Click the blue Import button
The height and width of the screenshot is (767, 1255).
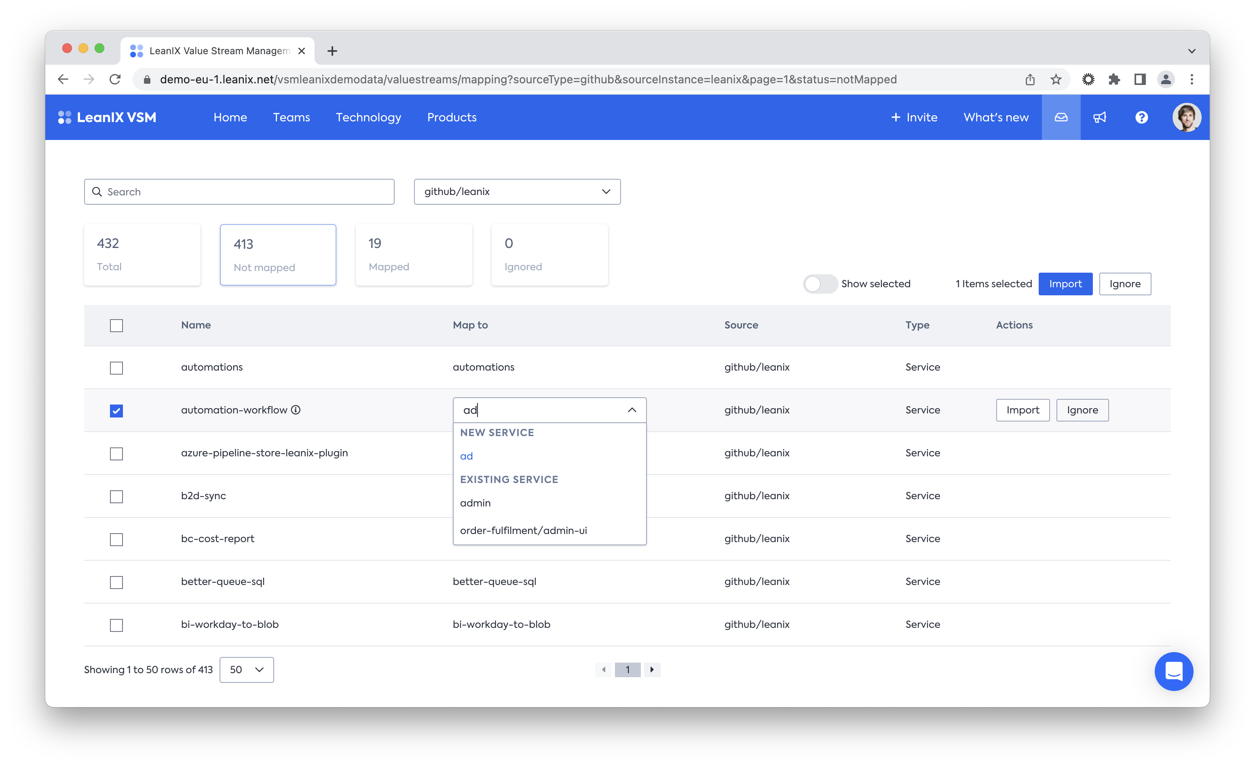(1065, 284)
